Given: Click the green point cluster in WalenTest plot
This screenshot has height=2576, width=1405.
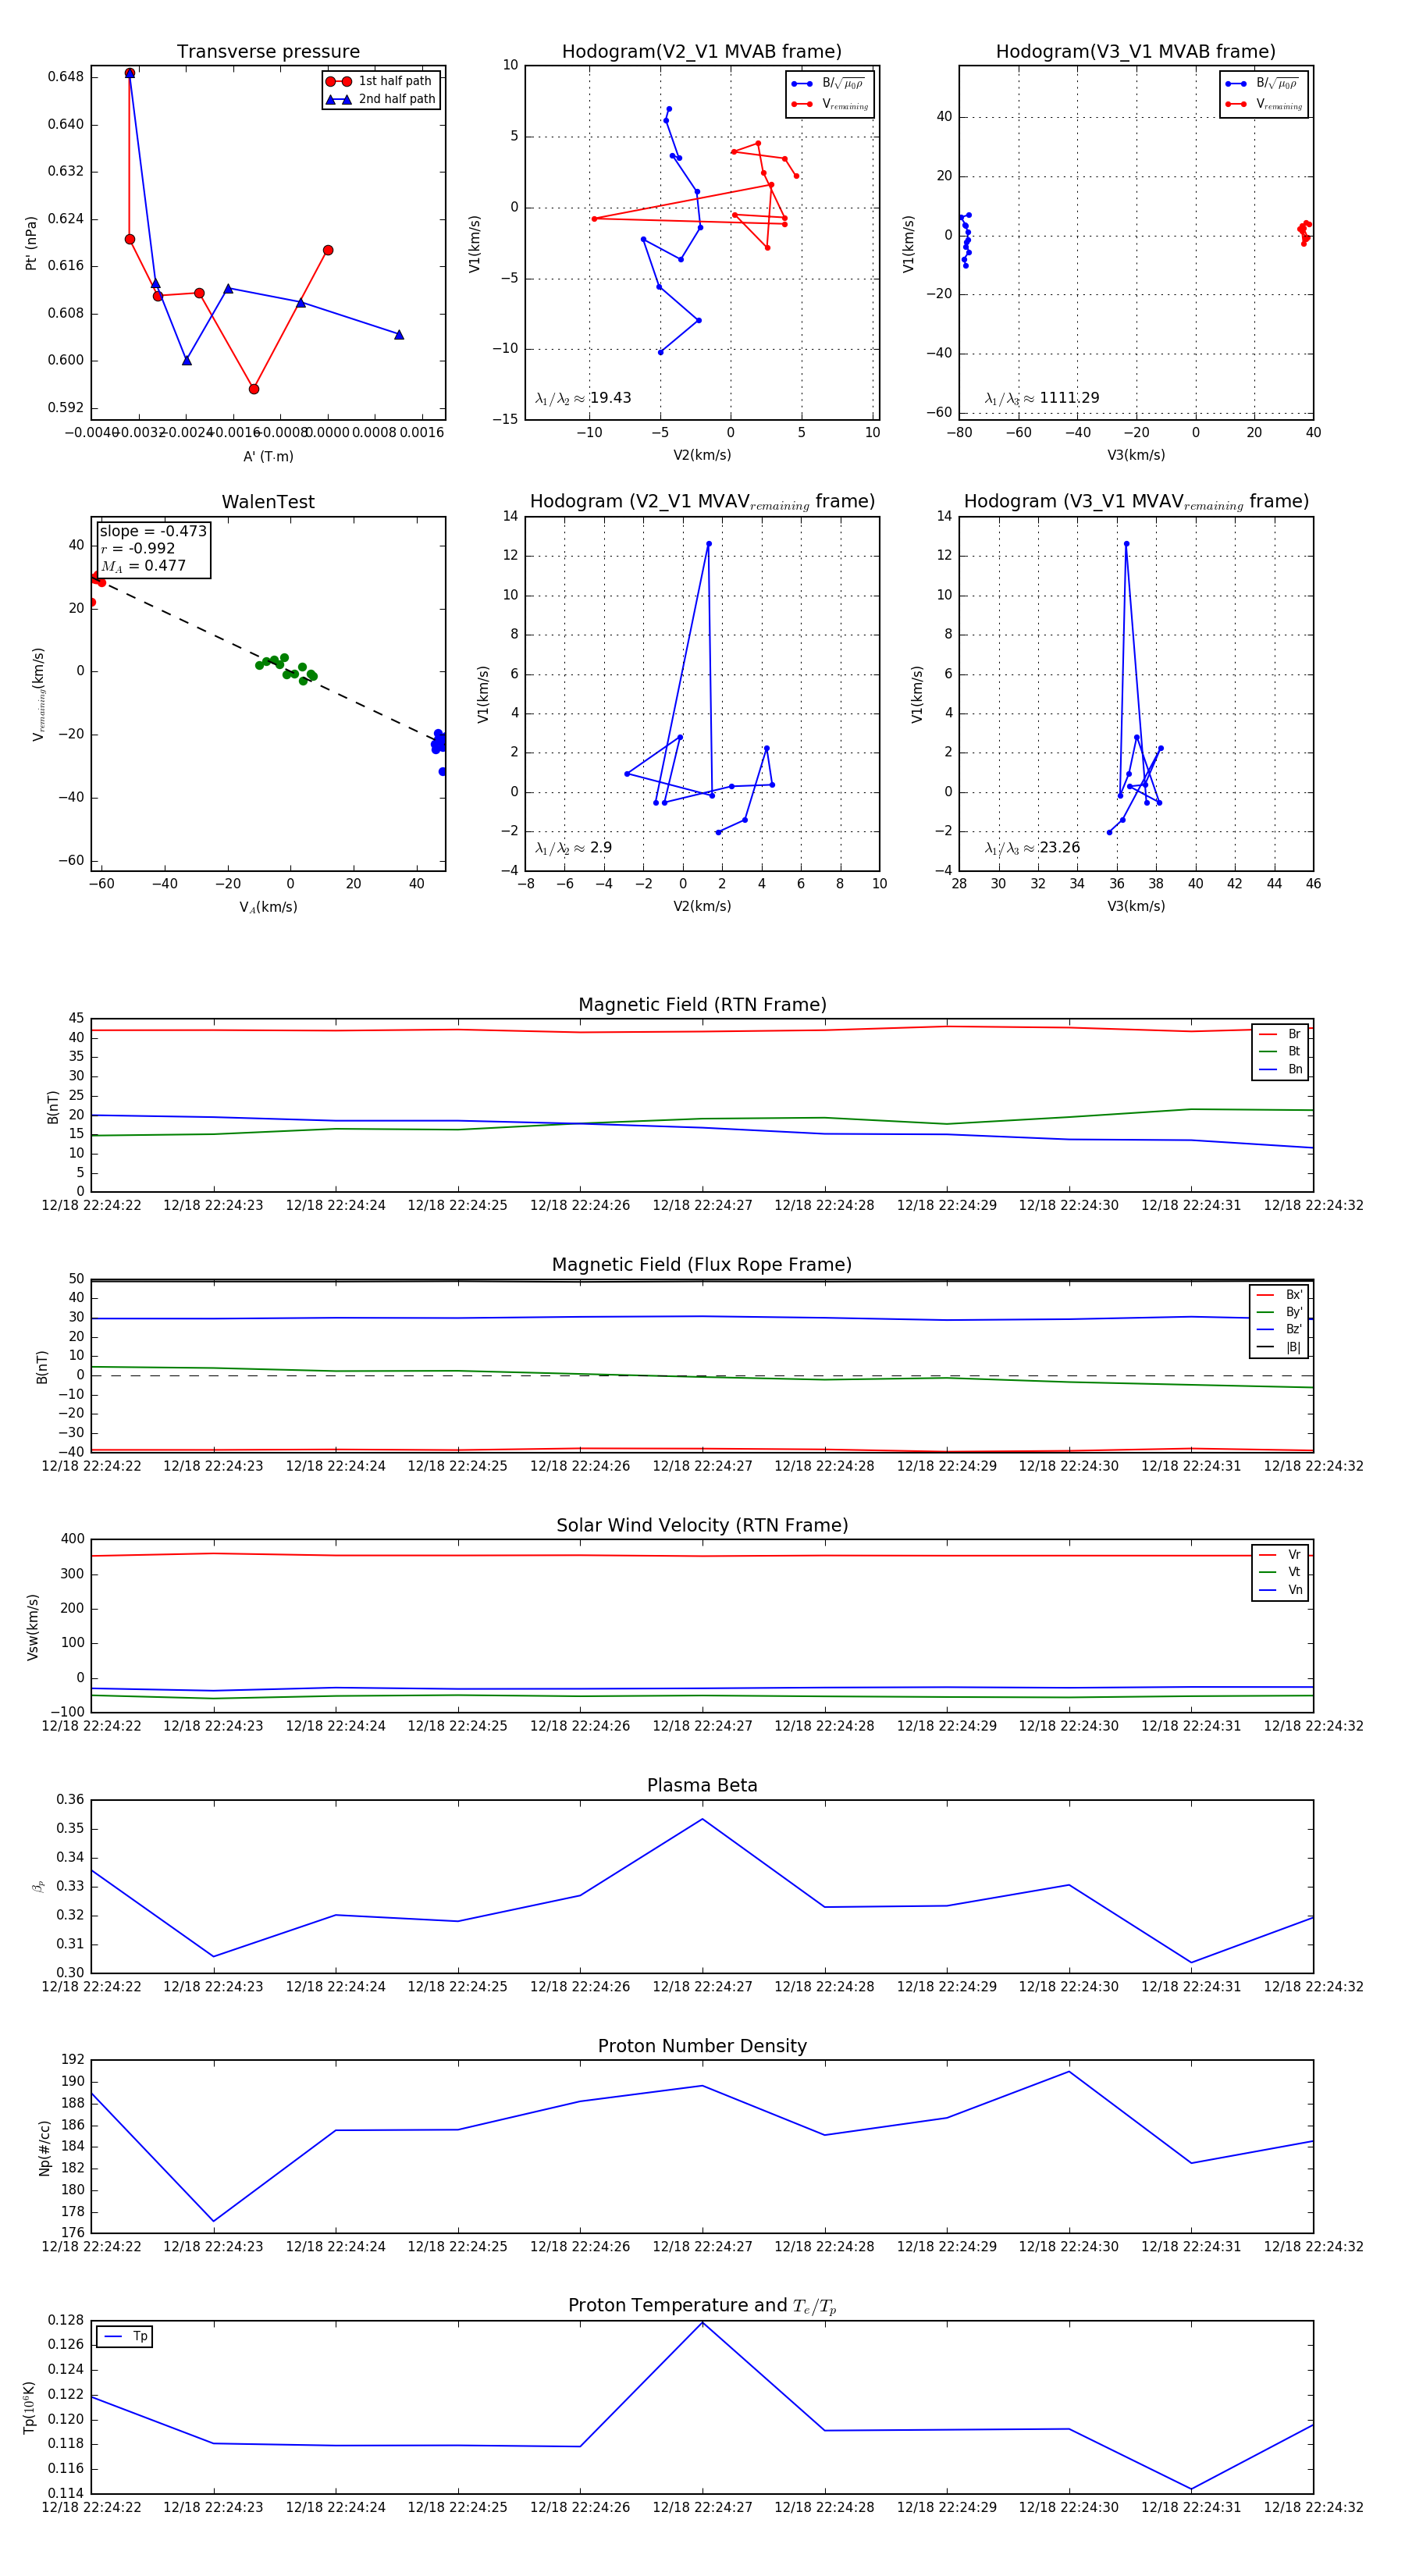Looking at the screenshot, I should [x=286, y=668].
